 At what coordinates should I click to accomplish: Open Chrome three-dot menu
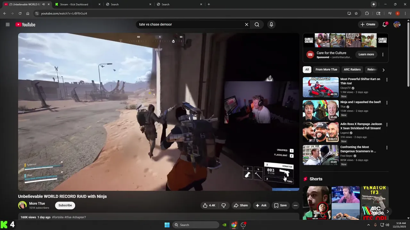pyautogui.click(x=405, y=13)
